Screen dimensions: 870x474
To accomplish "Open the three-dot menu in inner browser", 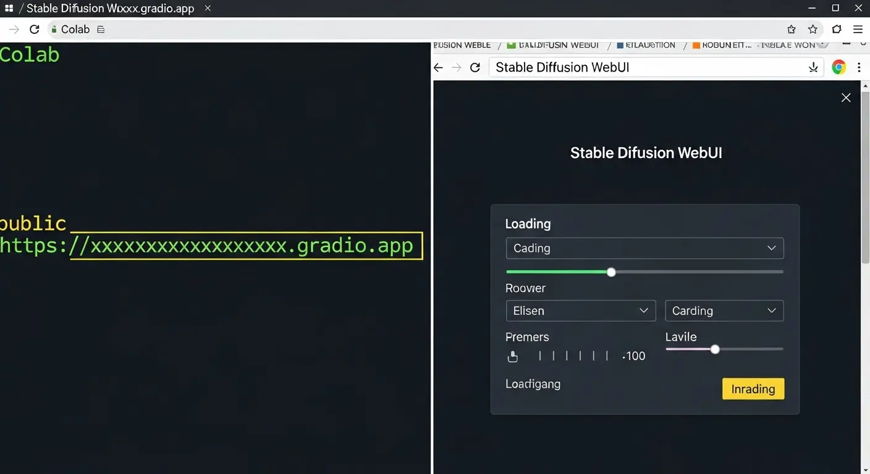I will point(859,67).
